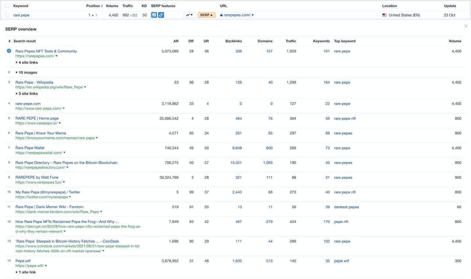
Task: Open 'Rare Pepe Wallet' result title
Action: 30,148
